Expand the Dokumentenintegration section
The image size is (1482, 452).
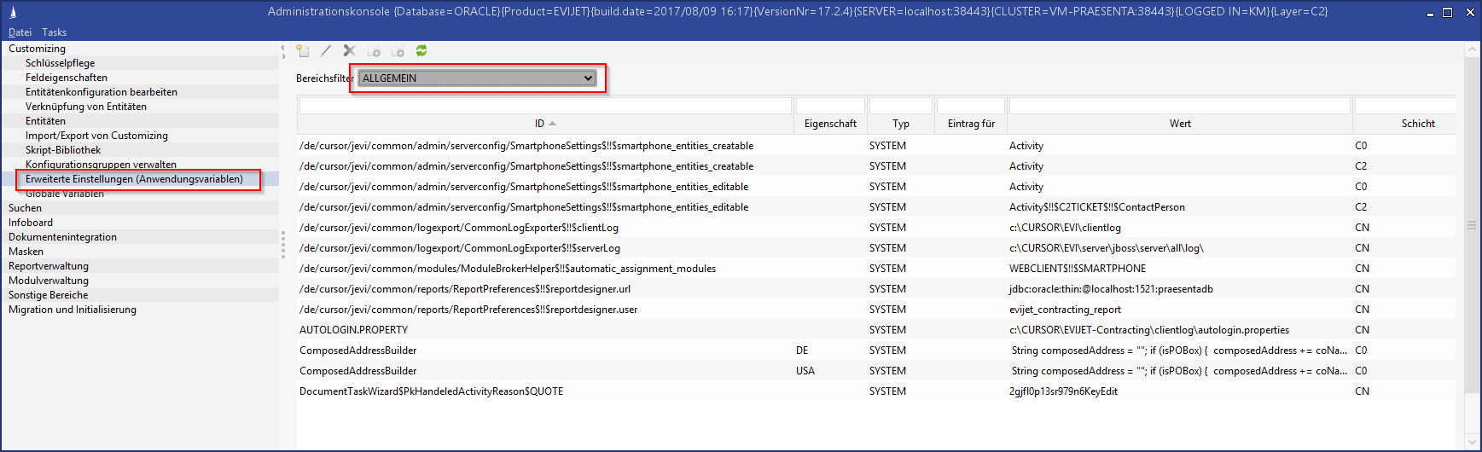pos(62,237)
